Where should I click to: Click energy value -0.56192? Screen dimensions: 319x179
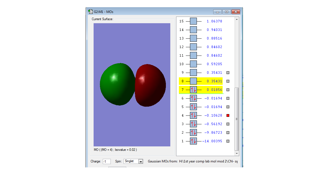pos(213,124)
